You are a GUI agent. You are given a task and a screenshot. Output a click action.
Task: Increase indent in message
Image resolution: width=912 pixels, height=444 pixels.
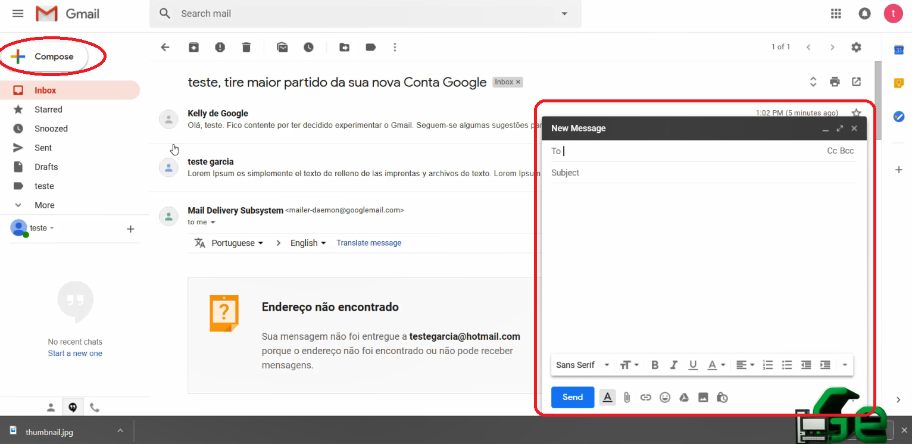(x=825, y=365)
